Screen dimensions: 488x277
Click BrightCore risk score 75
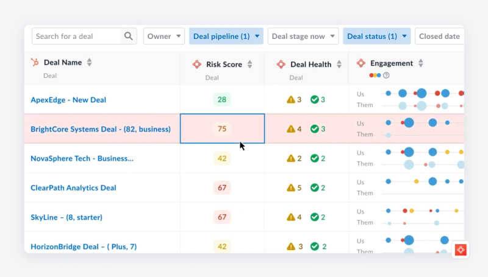tap(222, 128)
